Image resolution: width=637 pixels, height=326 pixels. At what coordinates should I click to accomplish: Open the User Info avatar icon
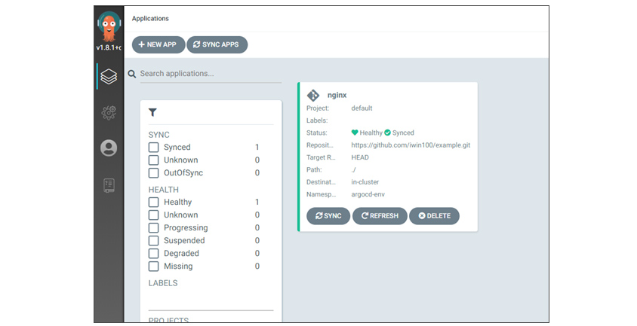click(x=109, y=148)
